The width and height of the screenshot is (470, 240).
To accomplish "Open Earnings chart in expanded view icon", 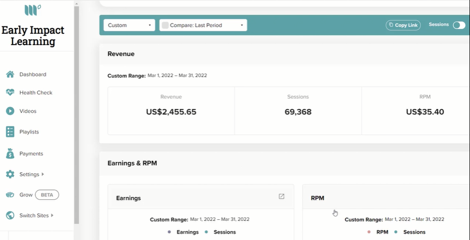I will tap(281, 196).
